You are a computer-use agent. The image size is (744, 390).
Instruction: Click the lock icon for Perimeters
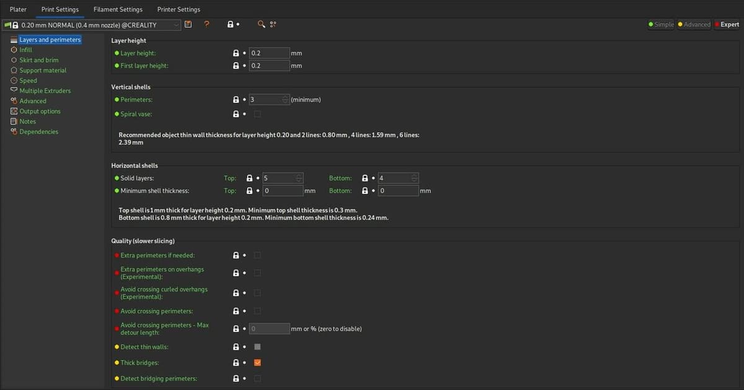tap(236, 100)
